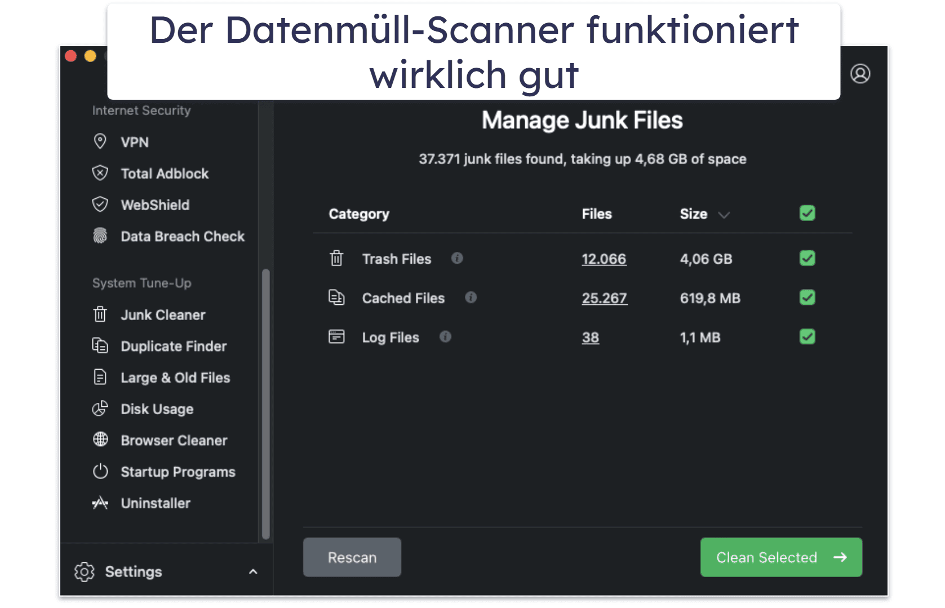Click the Cached Files category label
Viewport: 945px width, 608px height.
[403, 298]
